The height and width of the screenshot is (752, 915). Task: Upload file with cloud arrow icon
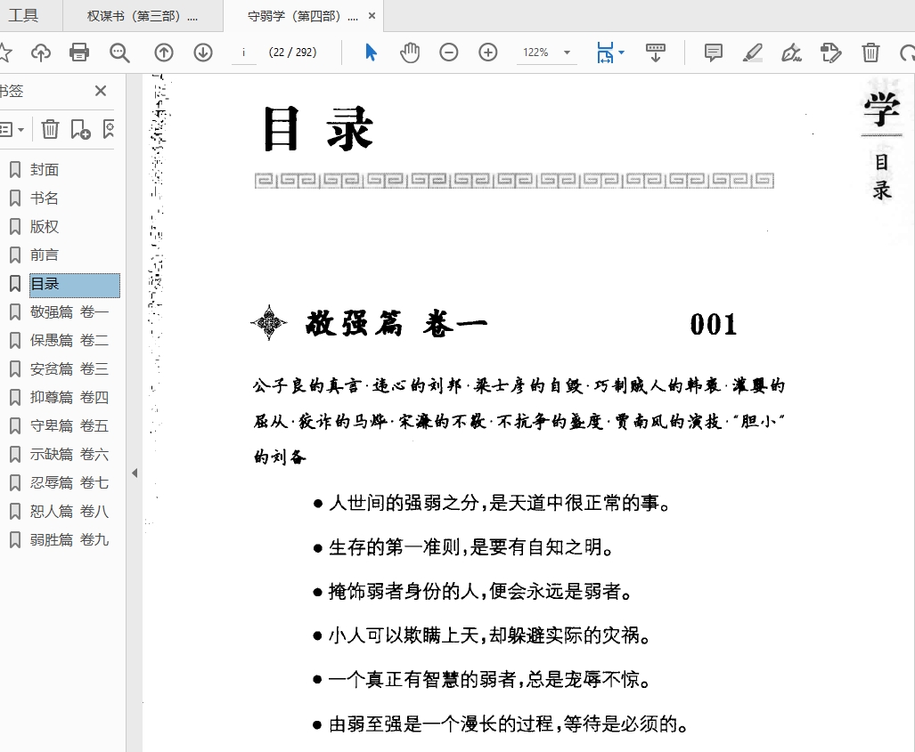pyautogui.click(x=41, y=53)
